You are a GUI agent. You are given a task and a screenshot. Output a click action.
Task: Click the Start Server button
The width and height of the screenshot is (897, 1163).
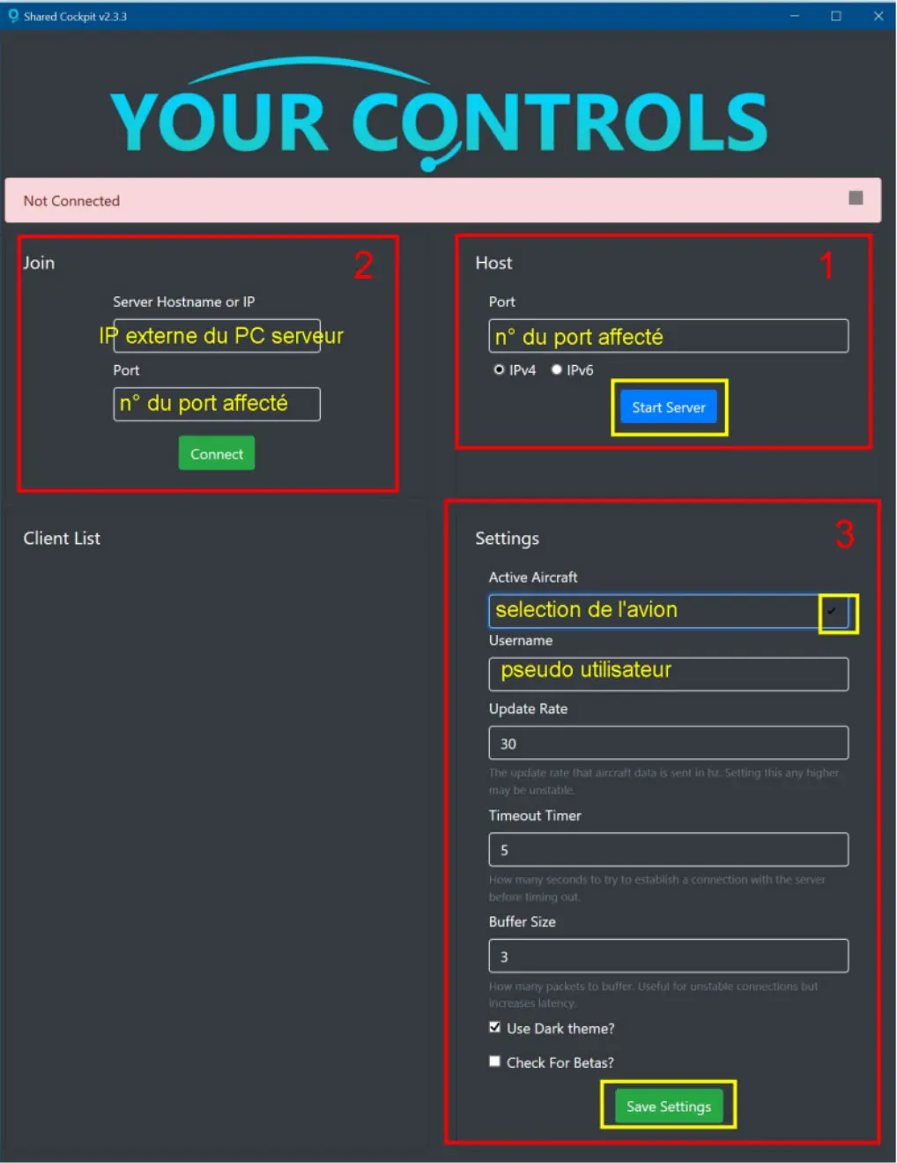669,407
